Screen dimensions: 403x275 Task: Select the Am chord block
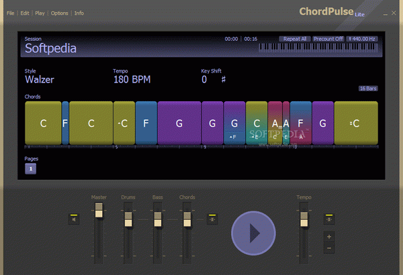coord(275,123)
